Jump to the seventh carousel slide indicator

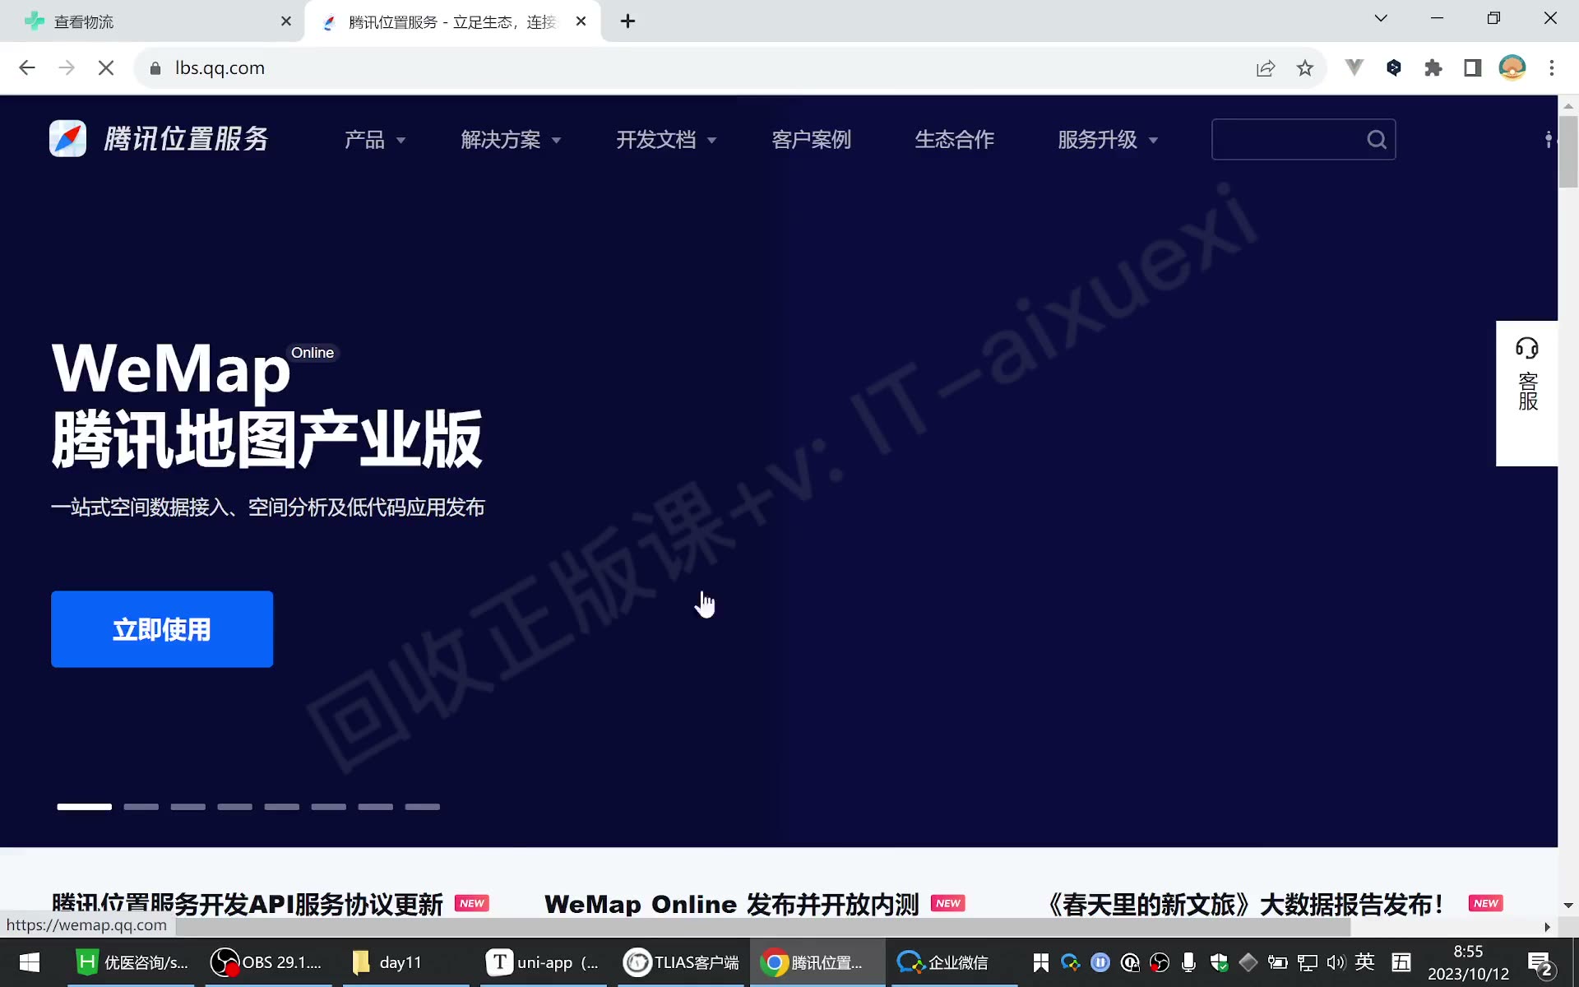pos(375,807)
